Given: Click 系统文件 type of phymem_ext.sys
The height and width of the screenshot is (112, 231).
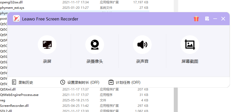Looking at the screenshot, I should point(106,8).
